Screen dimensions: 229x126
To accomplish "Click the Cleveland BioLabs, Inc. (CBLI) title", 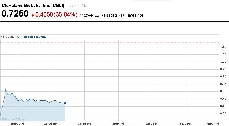I will point(33,6).
